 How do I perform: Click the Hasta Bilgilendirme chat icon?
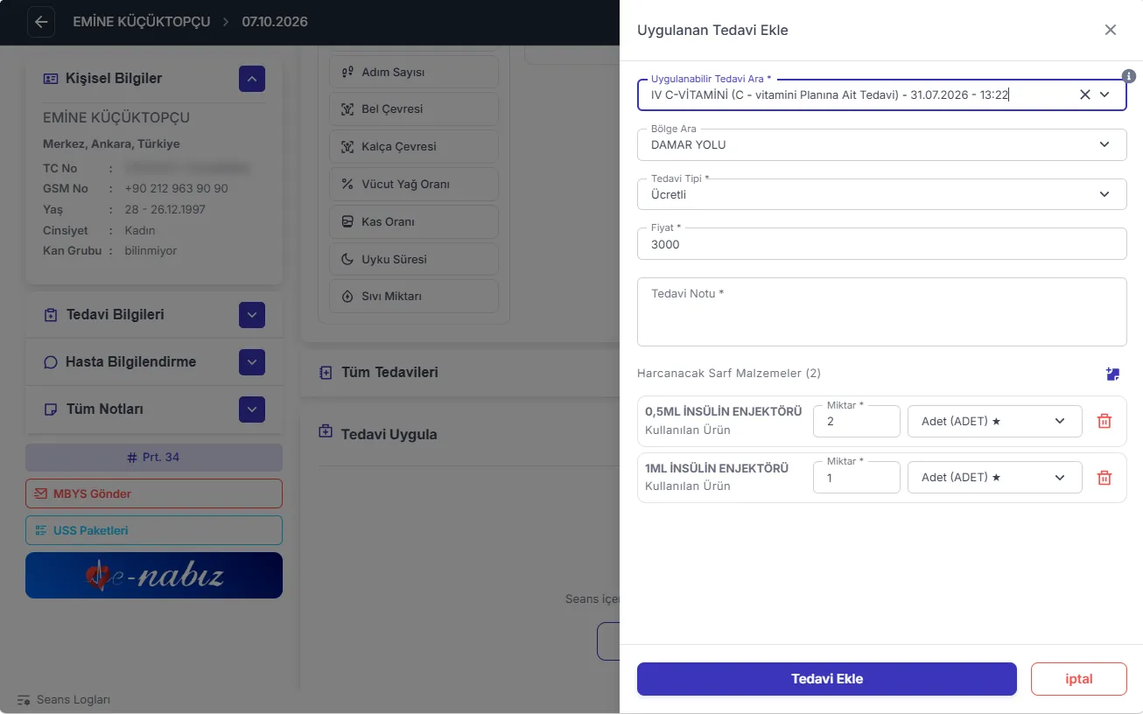tap(51, 362)
